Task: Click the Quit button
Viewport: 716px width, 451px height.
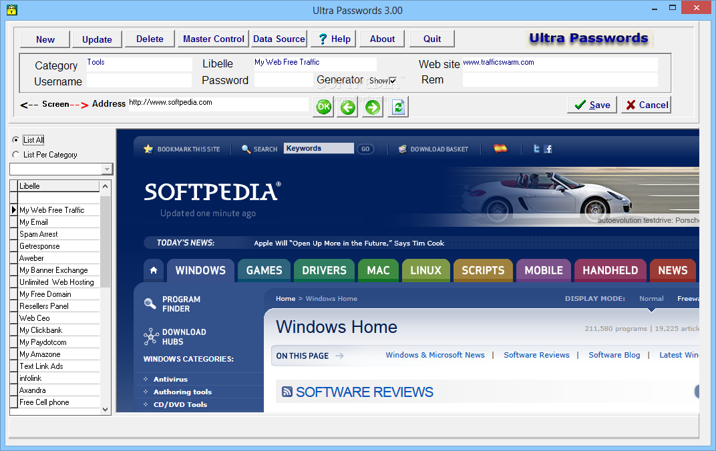Action: (x=432, y=39)
